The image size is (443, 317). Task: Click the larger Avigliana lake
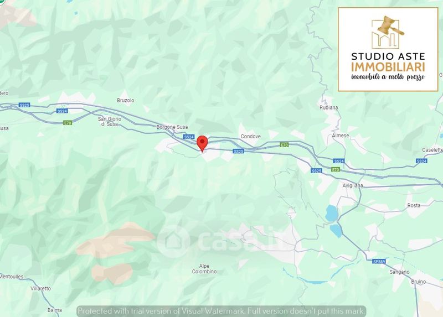(331, 213)
